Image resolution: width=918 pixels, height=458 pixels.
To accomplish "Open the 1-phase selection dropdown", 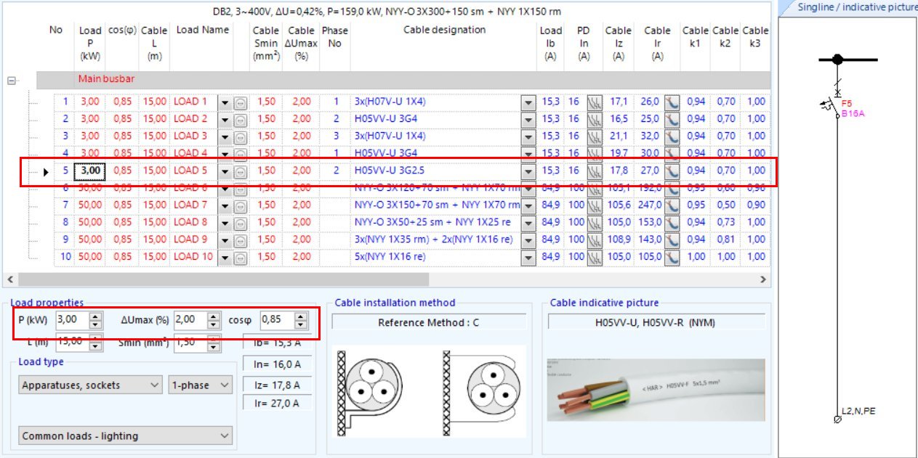I will (x=223, y=385).
